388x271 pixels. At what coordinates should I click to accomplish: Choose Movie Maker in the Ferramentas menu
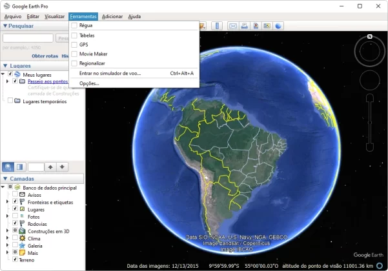pyautogui.click(x=134, y=54)
